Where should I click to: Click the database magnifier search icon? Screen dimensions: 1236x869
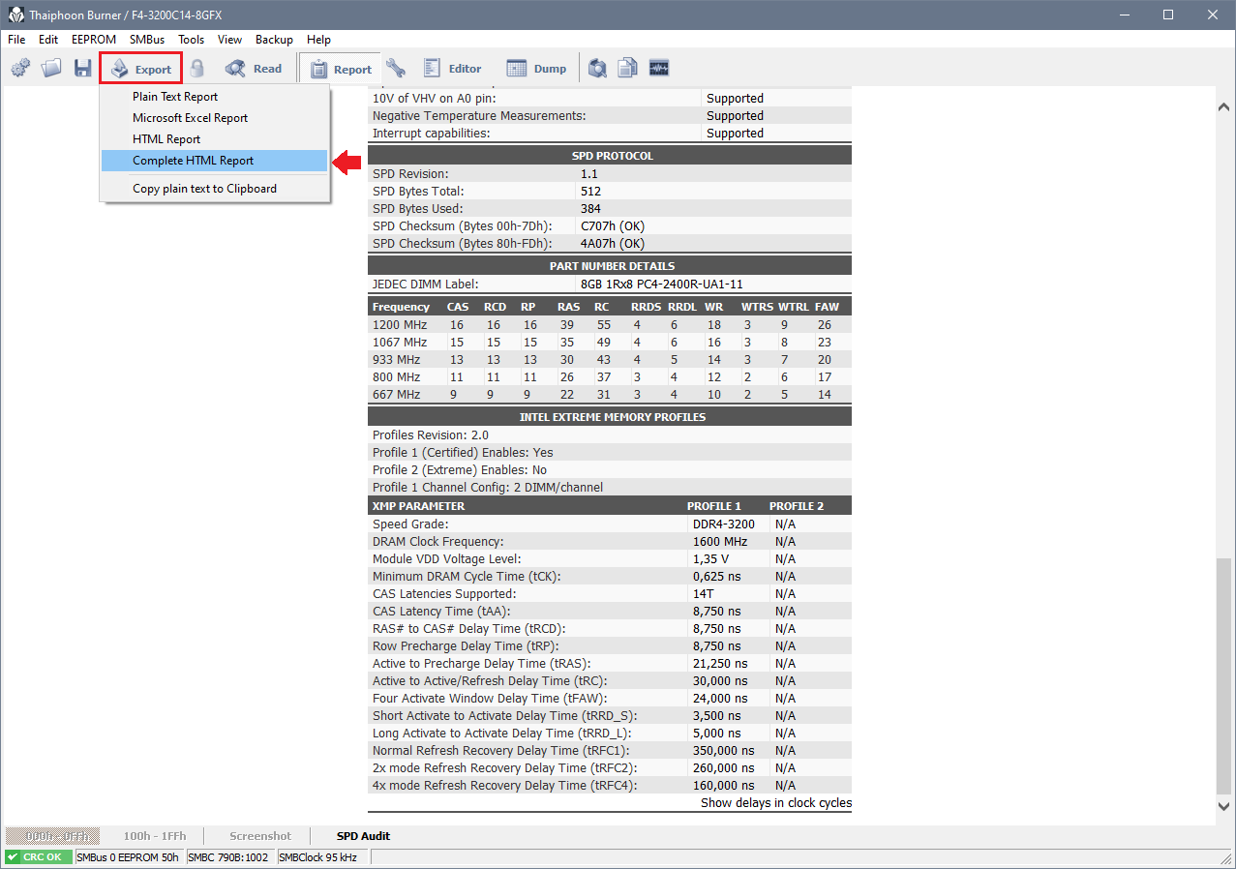[x=598, y=69]
